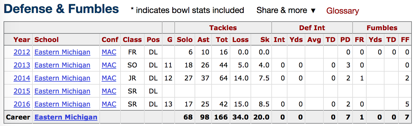Sort by Sk sacks column header

point(265,40)
